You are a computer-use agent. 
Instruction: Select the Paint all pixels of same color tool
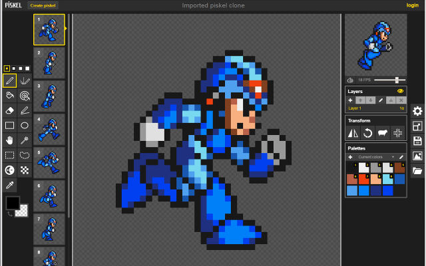[x=25, y=96]
